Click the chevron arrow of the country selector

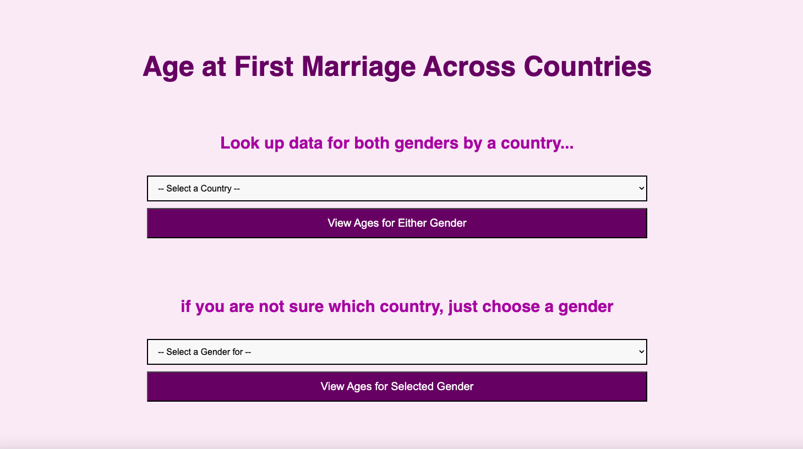641,188
